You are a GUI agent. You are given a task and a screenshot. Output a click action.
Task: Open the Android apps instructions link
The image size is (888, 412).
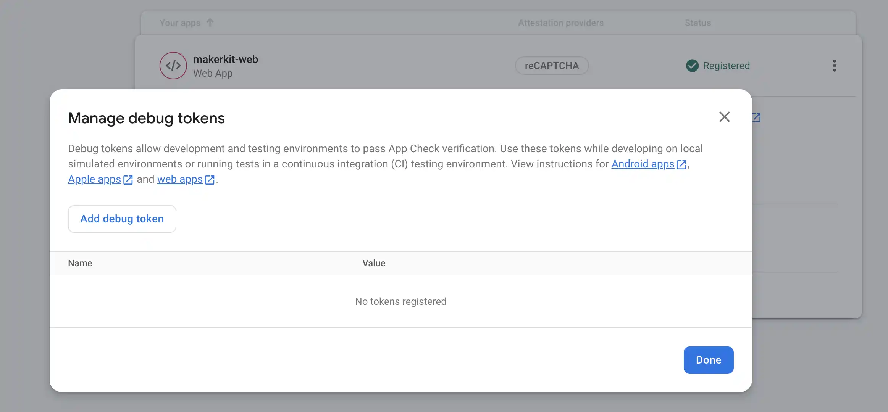643,164
